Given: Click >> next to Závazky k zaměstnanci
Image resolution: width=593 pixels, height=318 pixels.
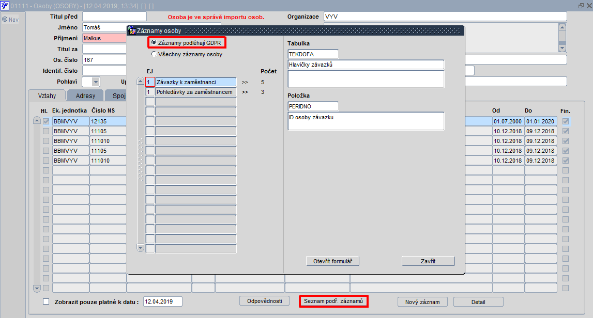Looking at the screenshot, I should coord(245,82).
